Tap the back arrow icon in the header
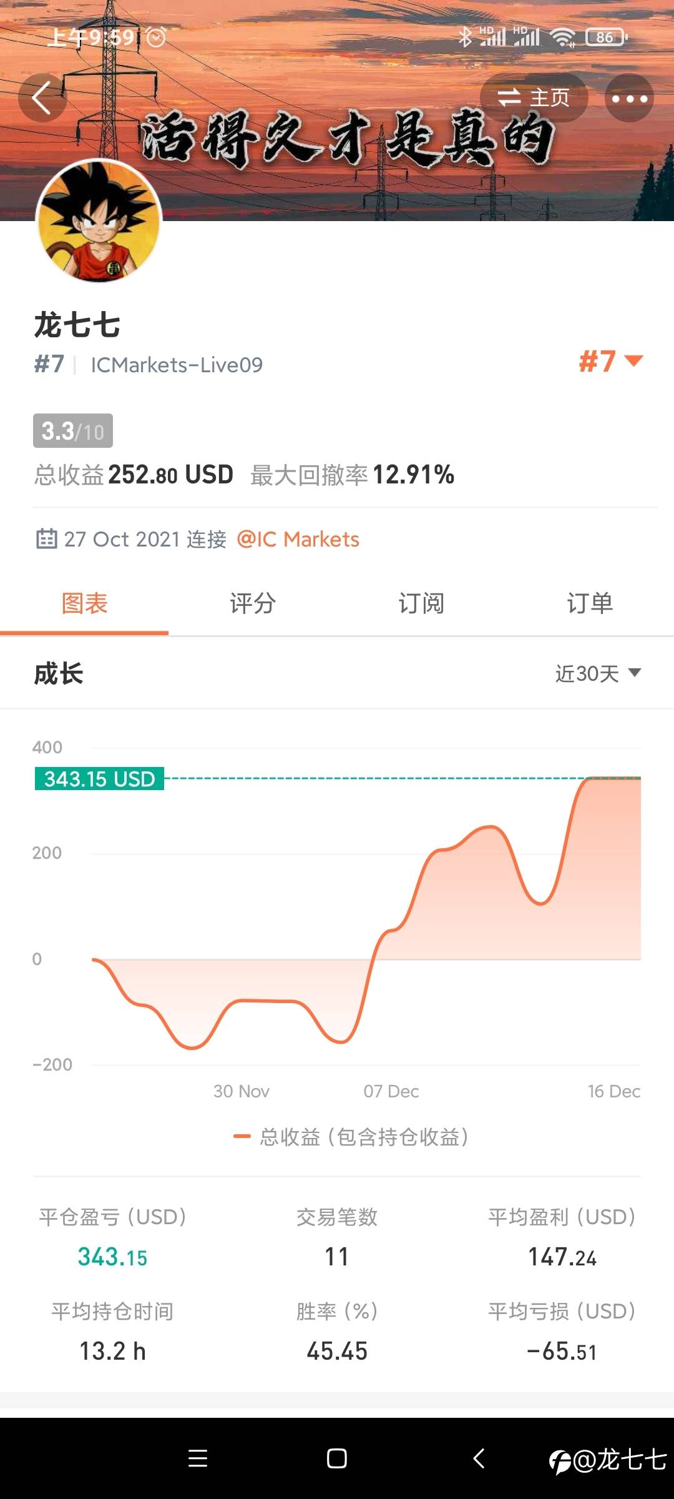The height and width of the screenshot is (1499, 674). tap(42, 98)
